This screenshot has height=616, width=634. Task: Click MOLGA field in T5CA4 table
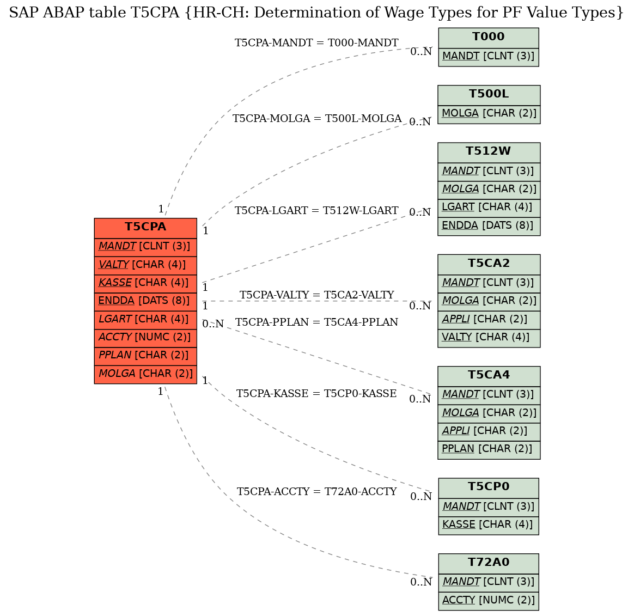[x=489, y=413]
